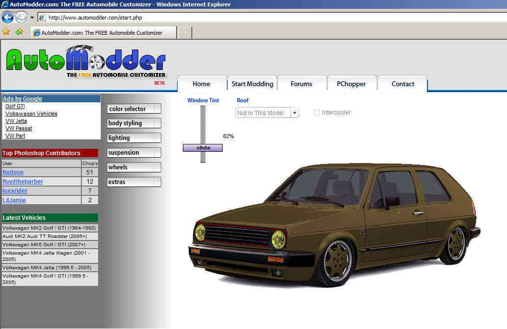The height and width of the screenshot is (329, 507).
Task: Click the AutoModder logo
Action: point(86,62)
